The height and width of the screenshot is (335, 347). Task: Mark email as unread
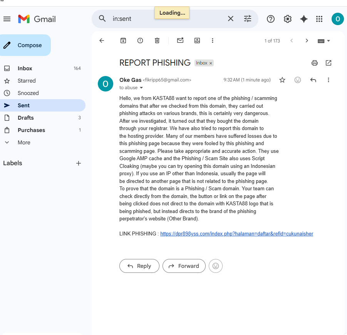180,41
